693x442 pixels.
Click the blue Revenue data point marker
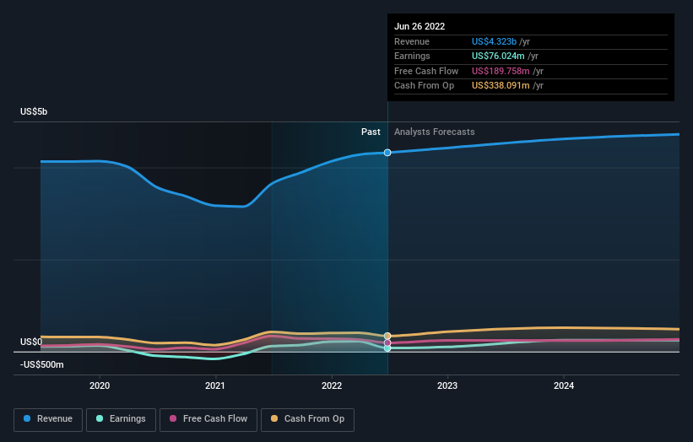(387, 153)
